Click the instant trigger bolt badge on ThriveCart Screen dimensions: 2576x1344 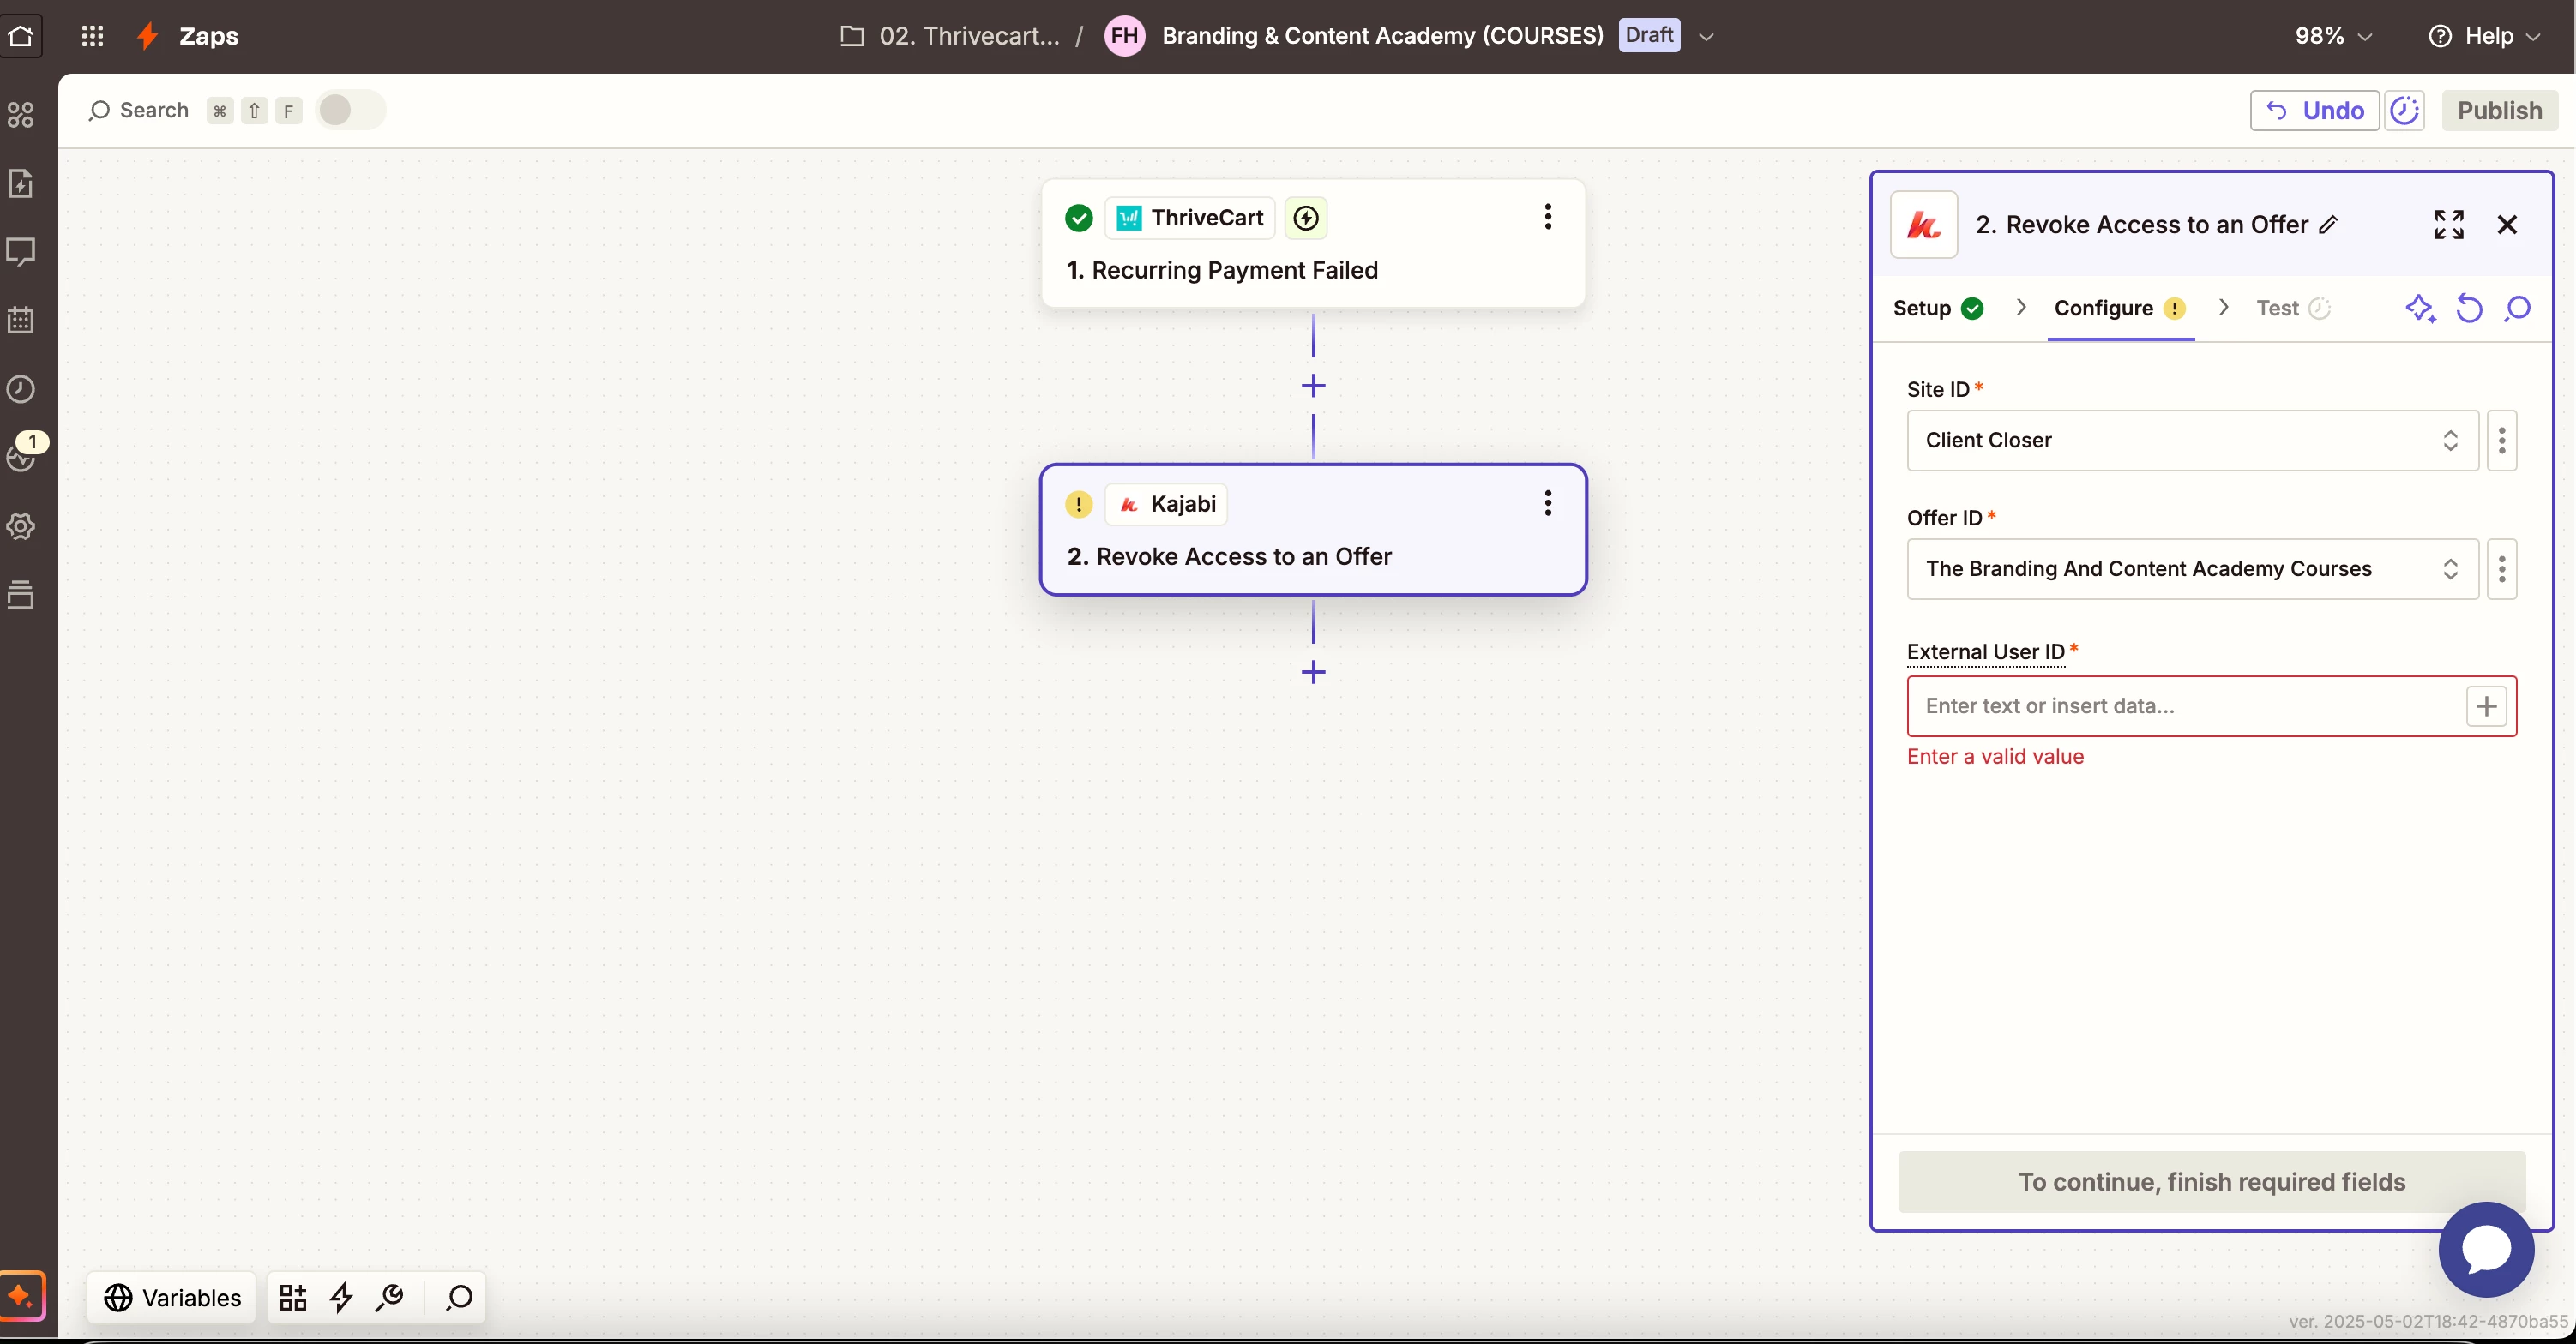[1306, 218]
